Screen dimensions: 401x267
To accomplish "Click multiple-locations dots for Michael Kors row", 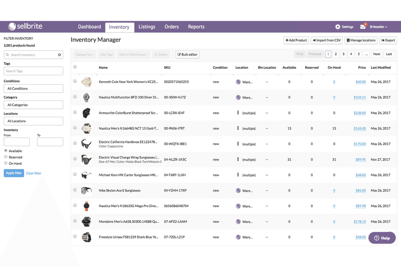I will [x=238, y=175].
